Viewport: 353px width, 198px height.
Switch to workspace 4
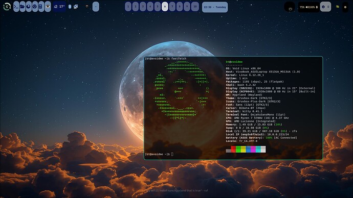point(150,7)
